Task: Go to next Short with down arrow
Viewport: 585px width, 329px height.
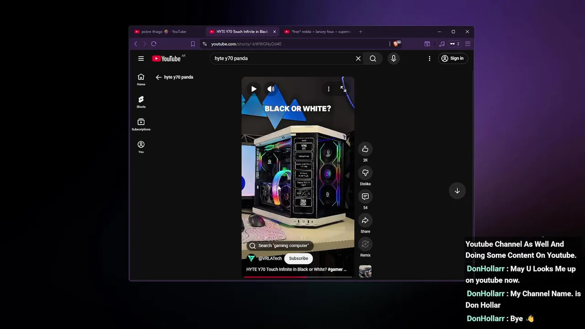Action: (457, 191)
